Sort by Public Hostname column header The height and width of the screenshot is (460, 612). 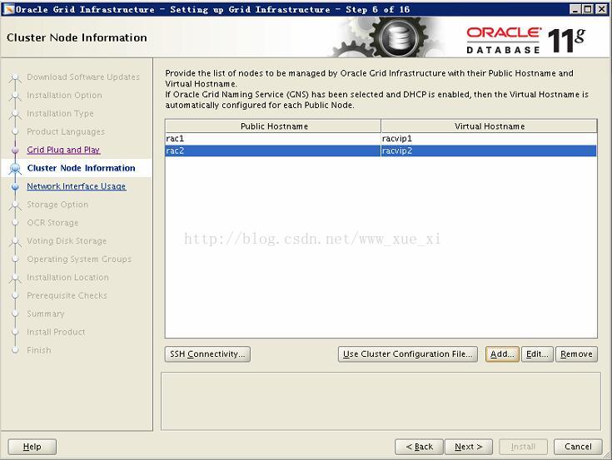(x=273, y=126)
